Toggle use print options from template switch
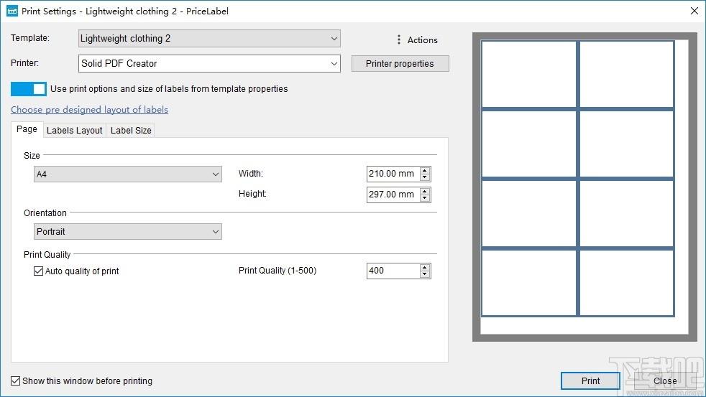This screenshot has width=706, height=397. tap(28, 88)
